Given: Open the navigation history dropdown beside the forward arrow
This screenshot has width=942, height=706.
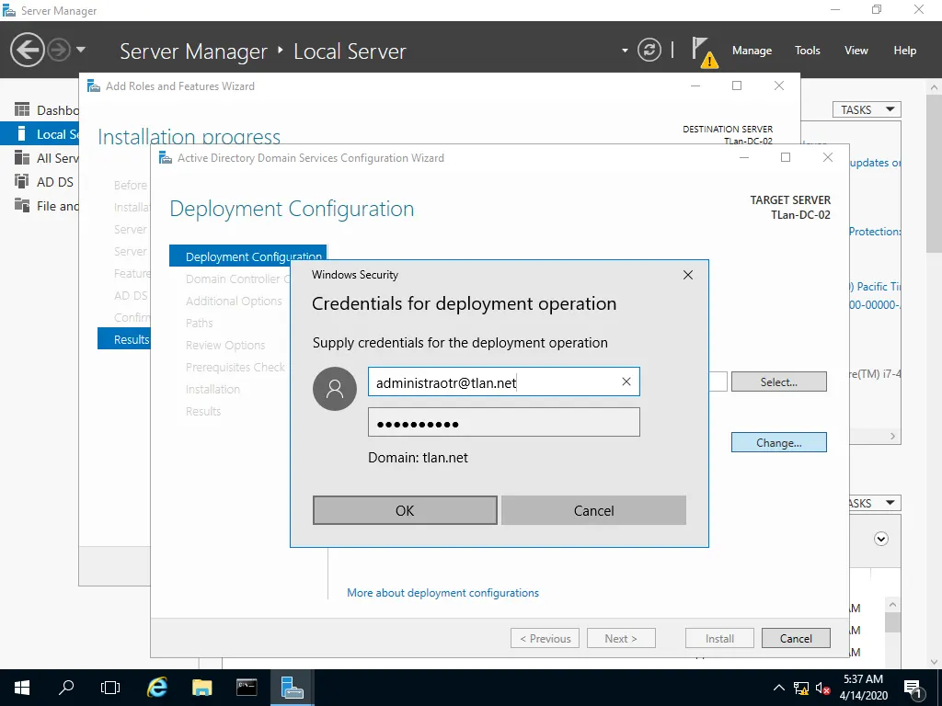Looking at the screenshot, I should pyautogui.click(x=81, y=50).
